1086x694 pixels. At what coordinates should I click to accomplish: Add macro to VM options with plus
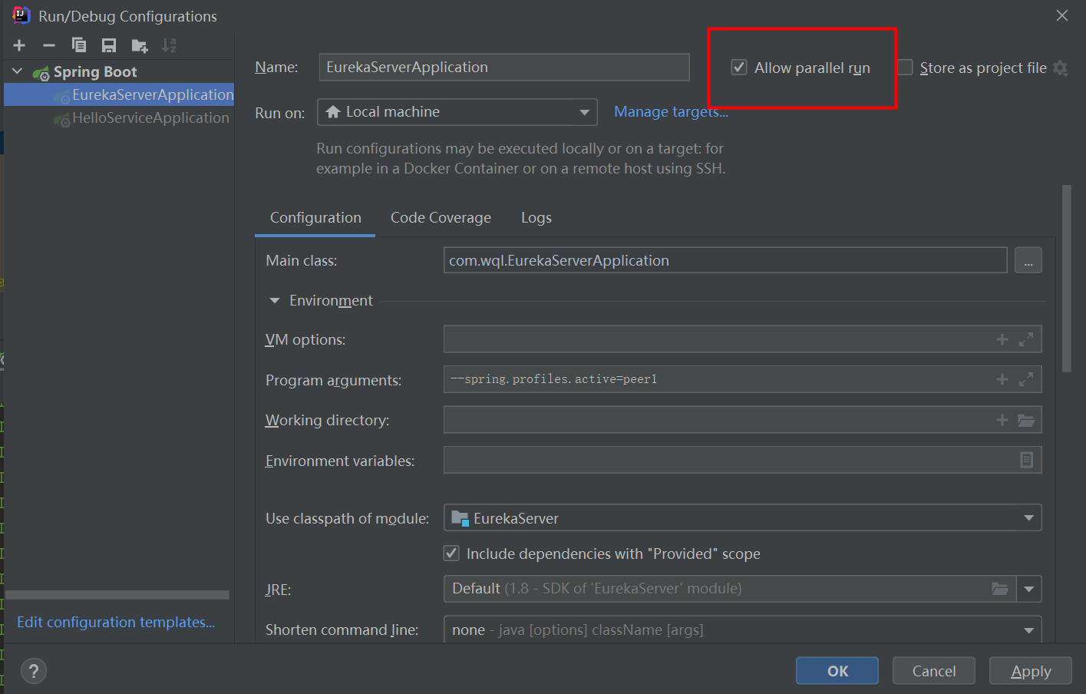click(1002, 339)
